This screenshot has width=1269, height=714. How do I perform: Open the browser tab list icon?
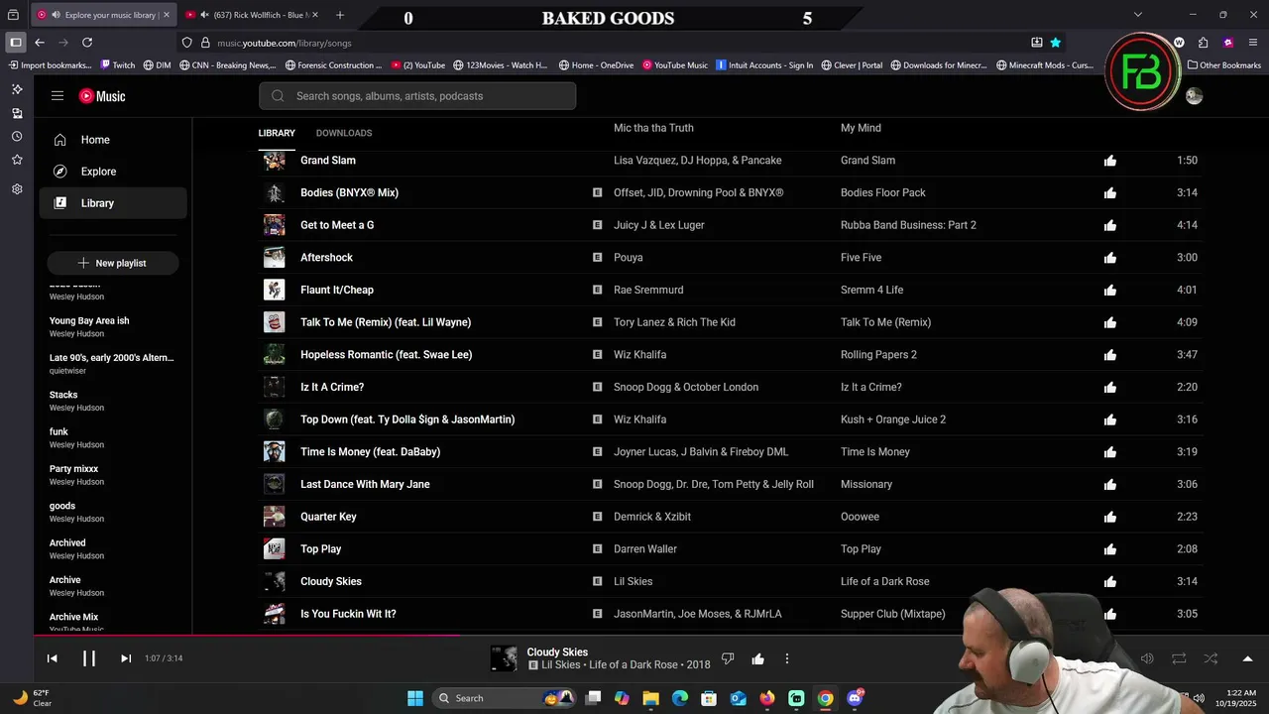[13, 15]
